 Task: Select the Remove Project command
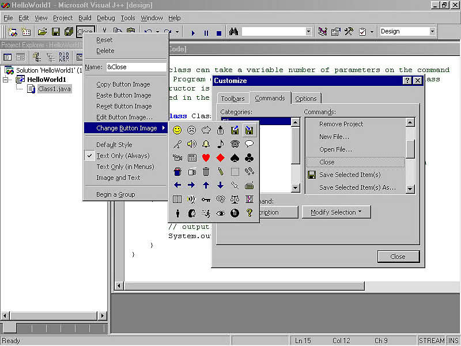pos(356,124)
